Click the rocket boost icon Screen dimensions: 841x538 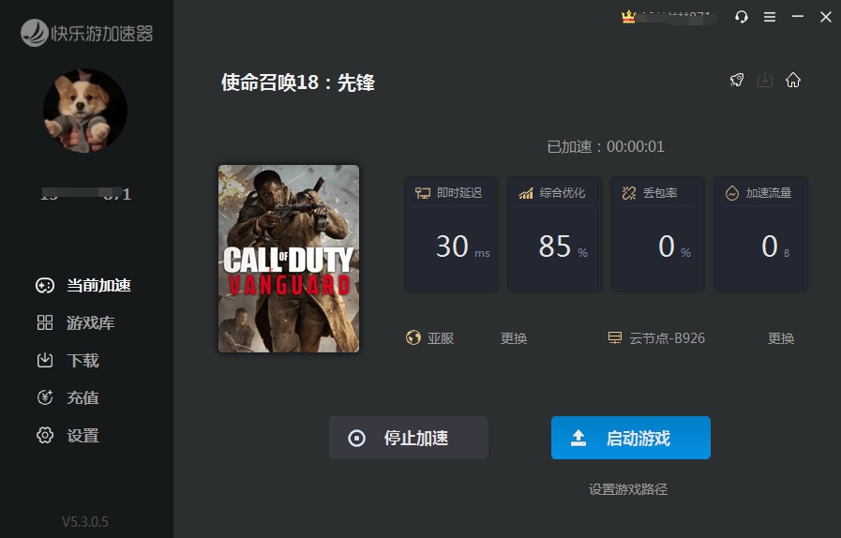click(737, 80)
